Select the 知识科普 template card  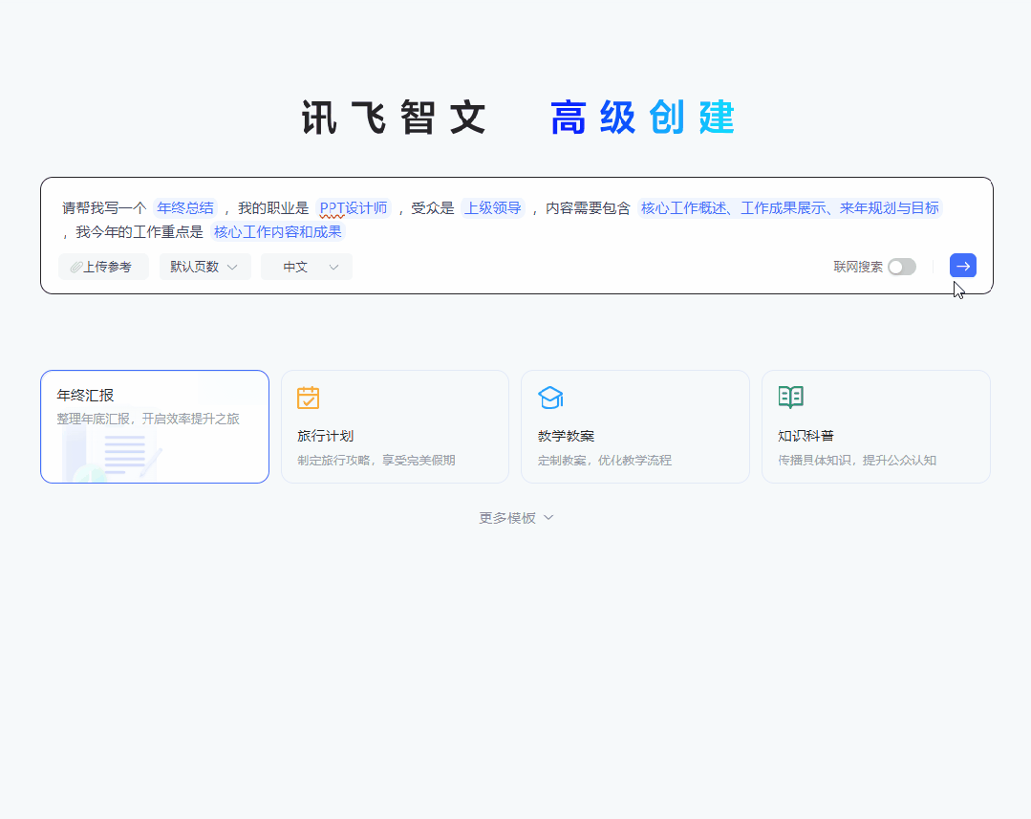point(876,426)
